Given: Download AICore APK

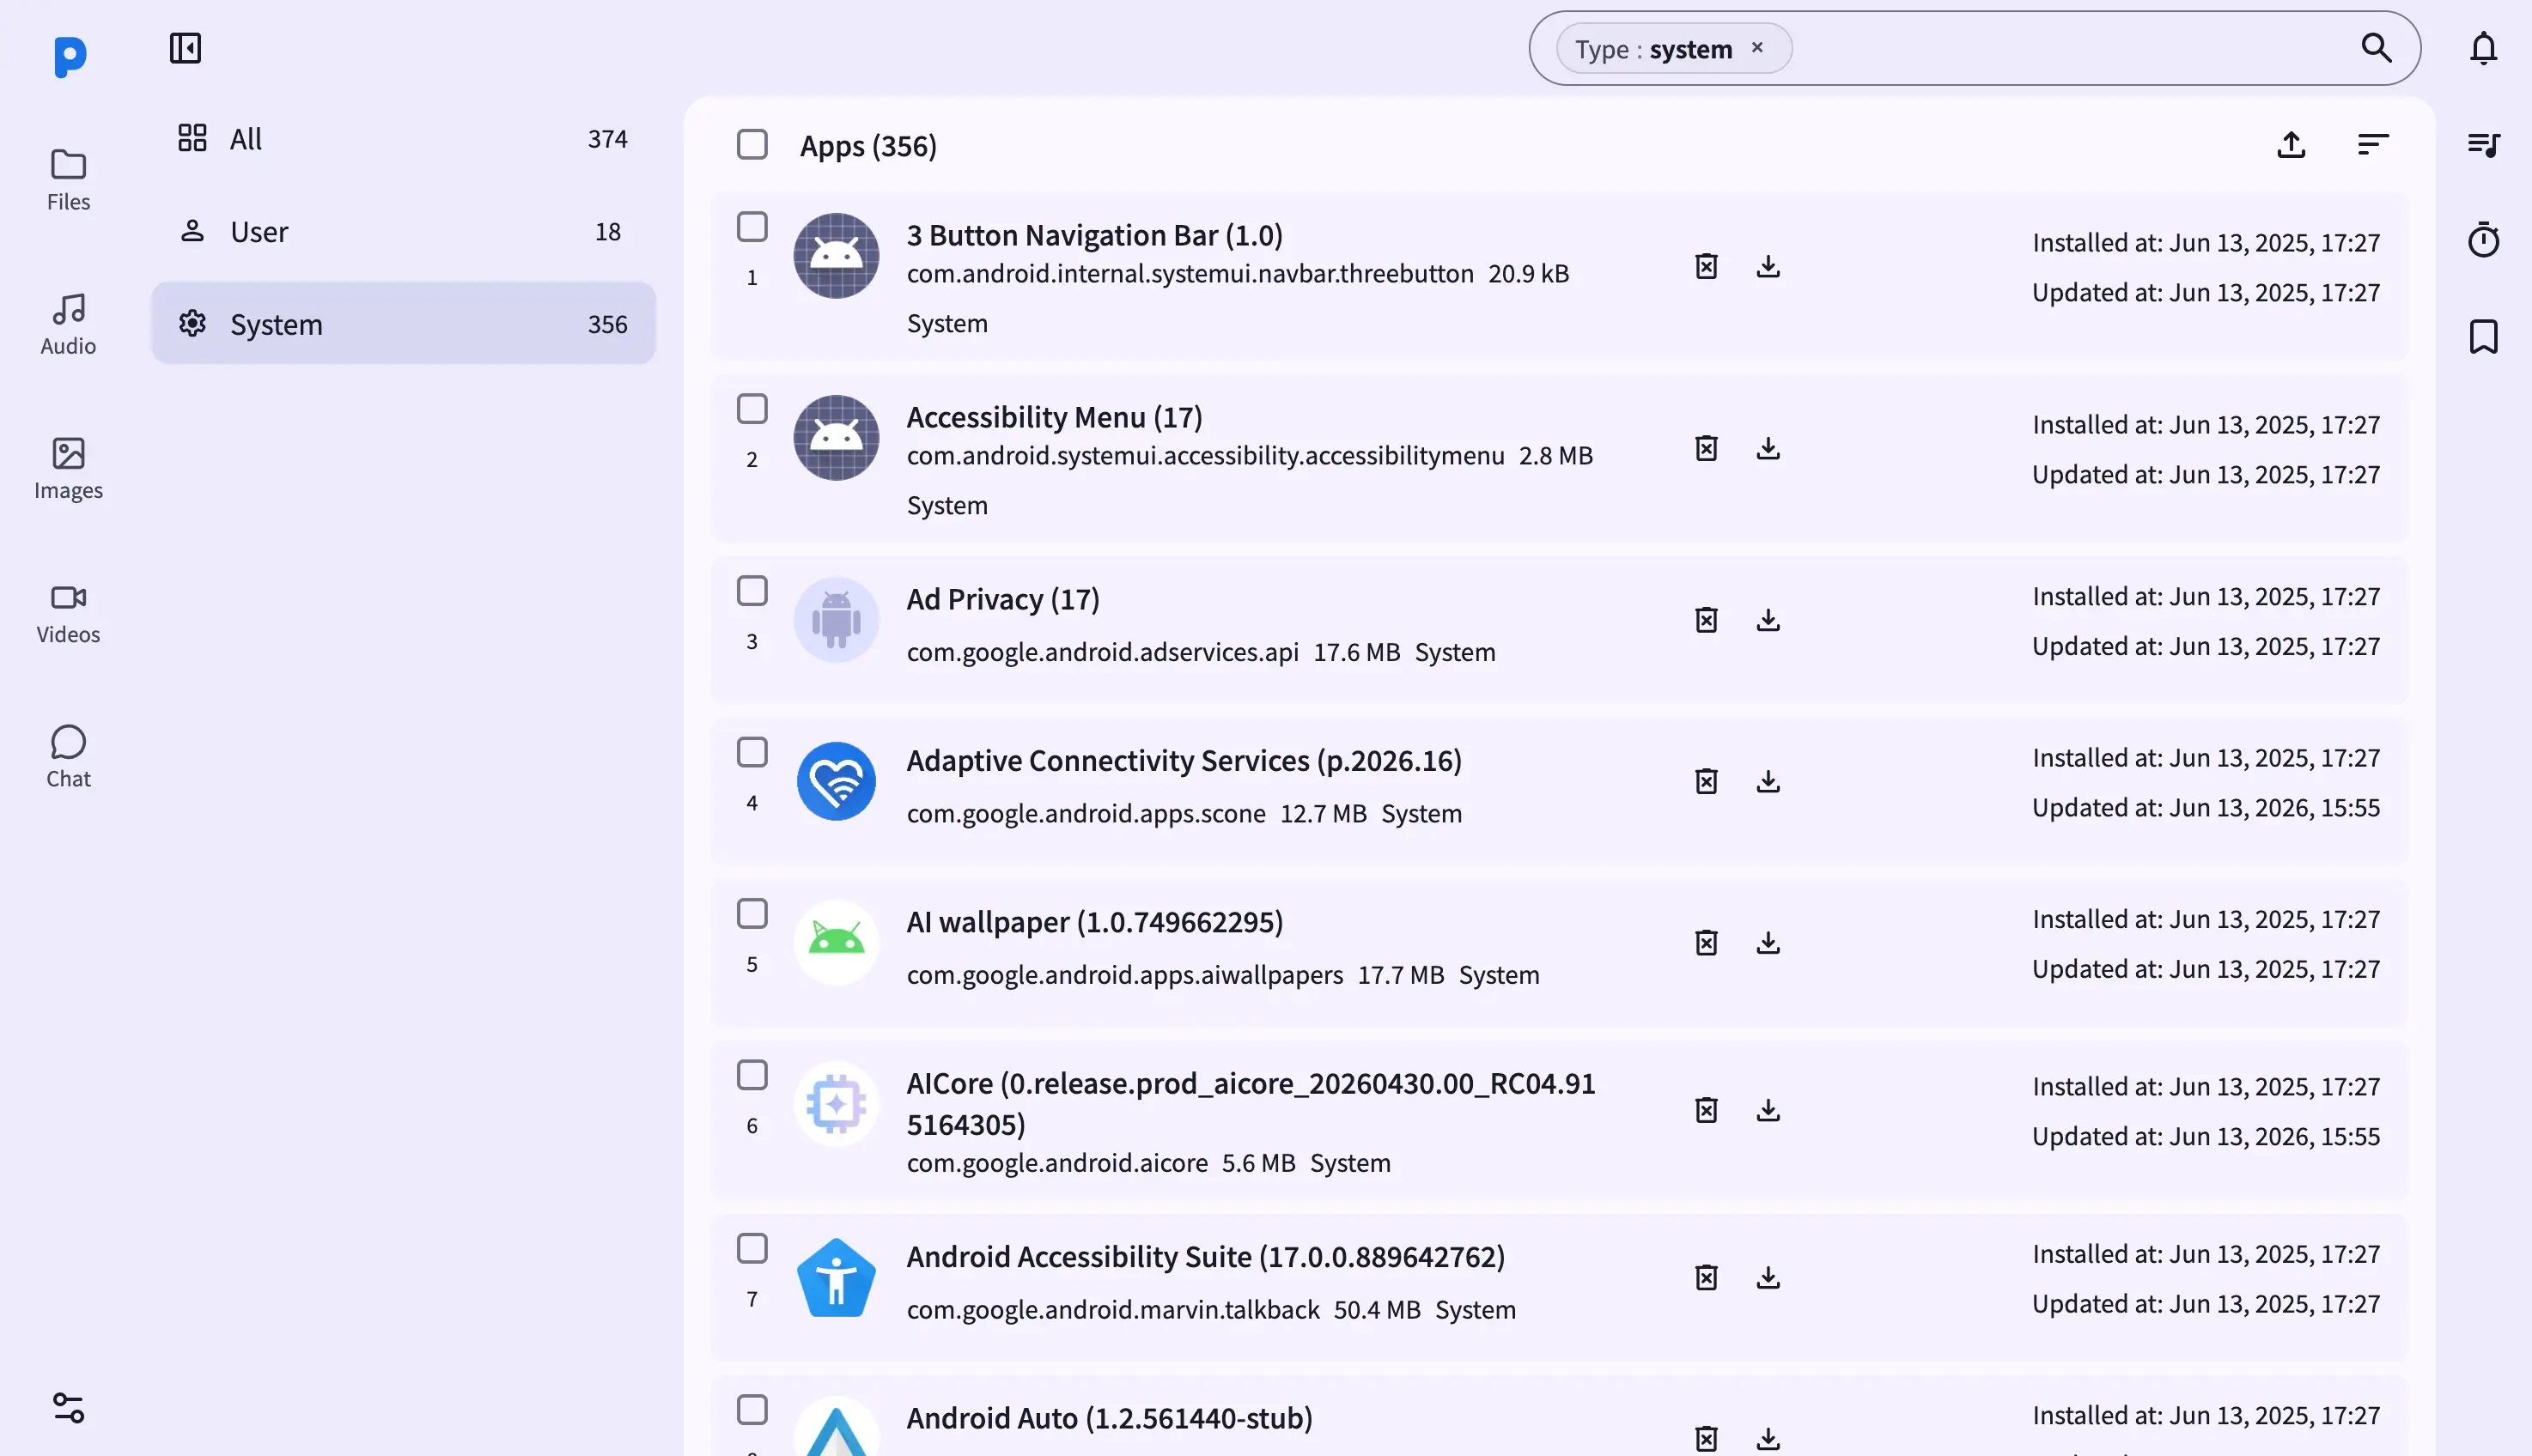Looking at the screenshot, I should 1768,1110.
